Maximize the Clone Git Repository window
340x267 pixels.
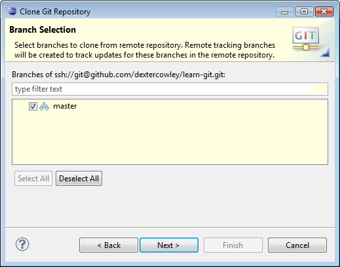coord(305,12)
